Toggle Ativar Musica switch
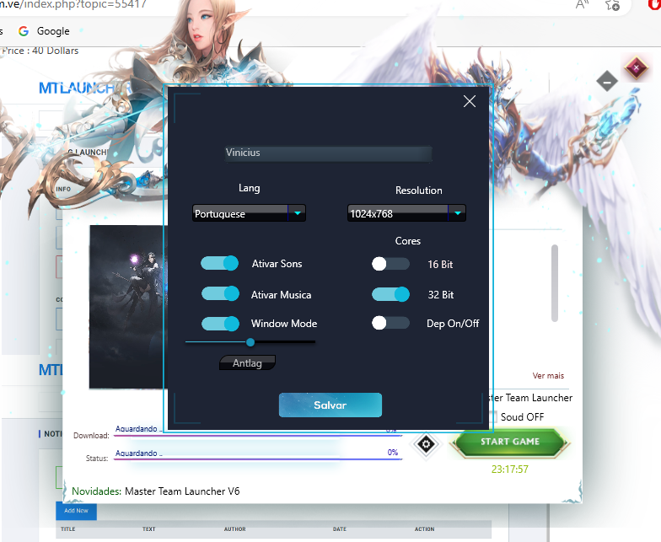661x542 pixels. pyautogui.click(x=220, y=293)
